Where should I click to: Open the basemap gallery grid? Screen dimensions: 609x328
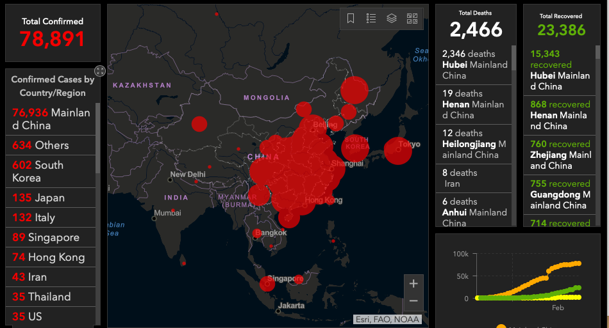(x=412, y=19)
